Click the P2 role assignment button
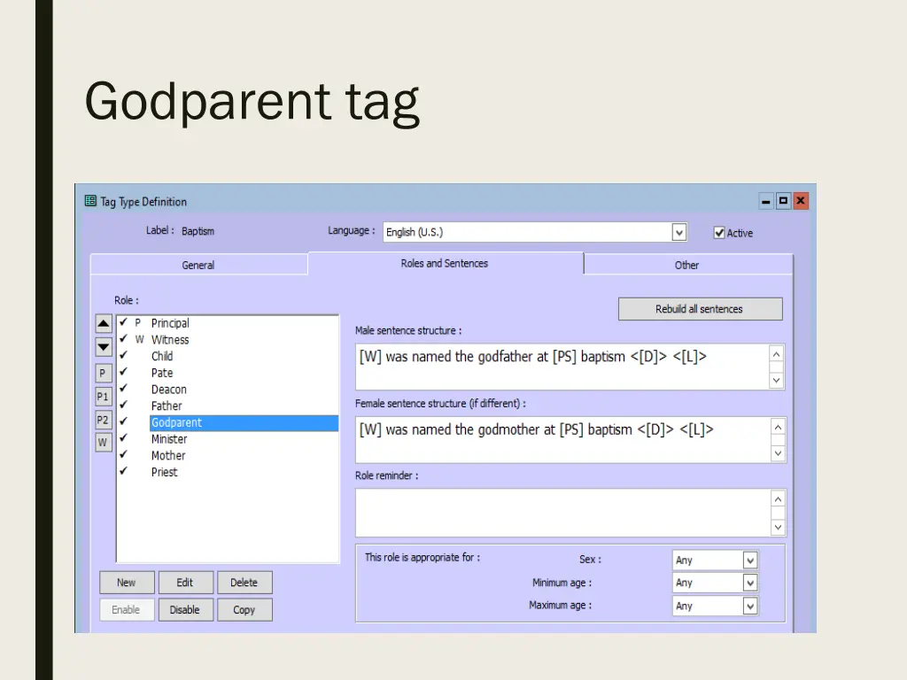 click(x=103, y=420)
